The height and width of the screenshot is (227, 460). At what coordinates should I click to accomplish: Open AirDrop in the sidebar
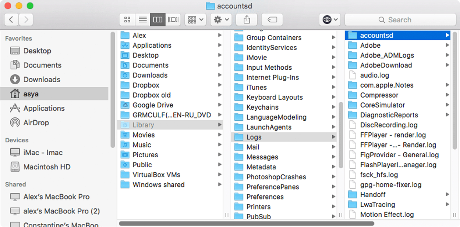point(54,122)
